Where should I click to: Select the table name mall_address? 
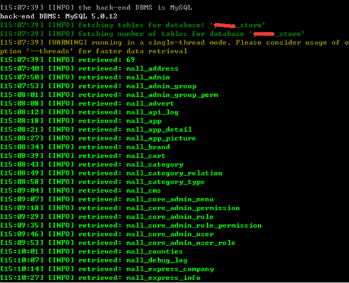(152, 69)
